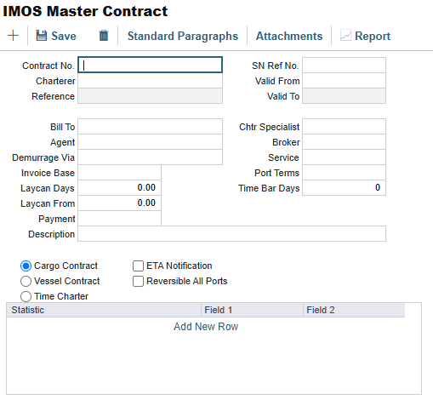Click the Save button label
Image resolution: width=433 pixels, height=400 pixels.
[64, 36]
